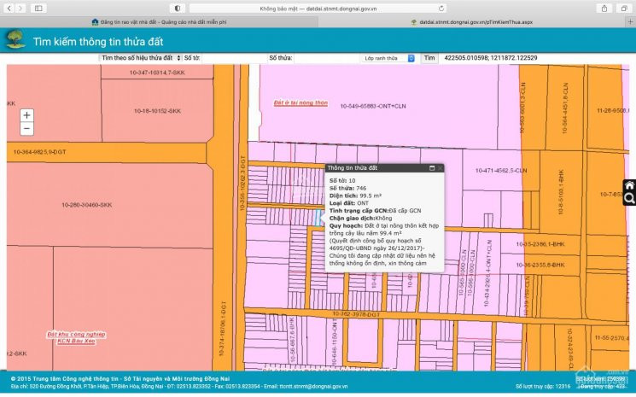The height and width of the screenshot is (397, 636).
Task: Click parcel label 10-347-10314,7-SKK
Action: point(157,73)
